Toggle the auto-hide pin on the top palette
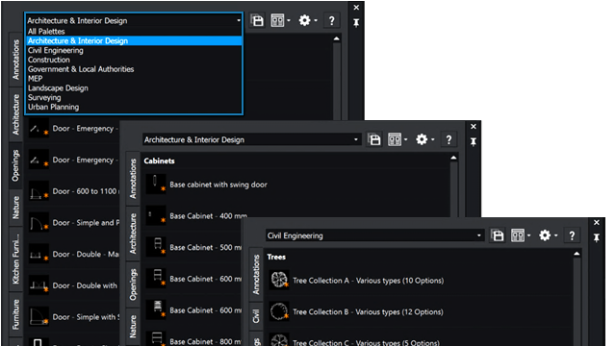Image resolution: width=616 pixels, height=346 pixels. click(356, 23)
